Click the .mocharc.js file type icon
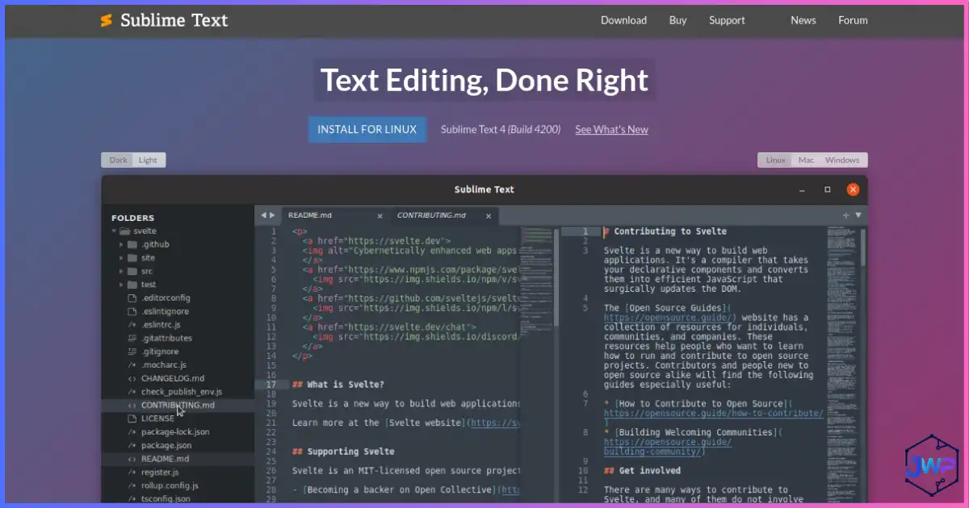969x508 pixels. click(132, 365)
